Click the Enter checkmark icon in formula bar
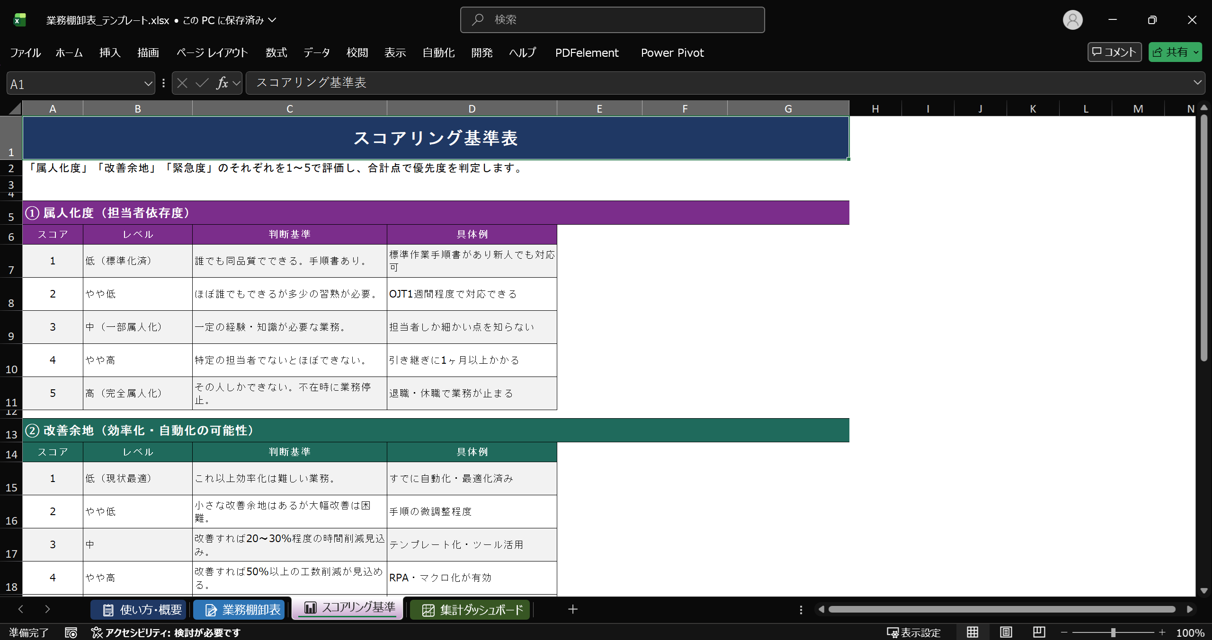Image resolution: width=1212 pixels, height=640 pixels. point(202,83)
